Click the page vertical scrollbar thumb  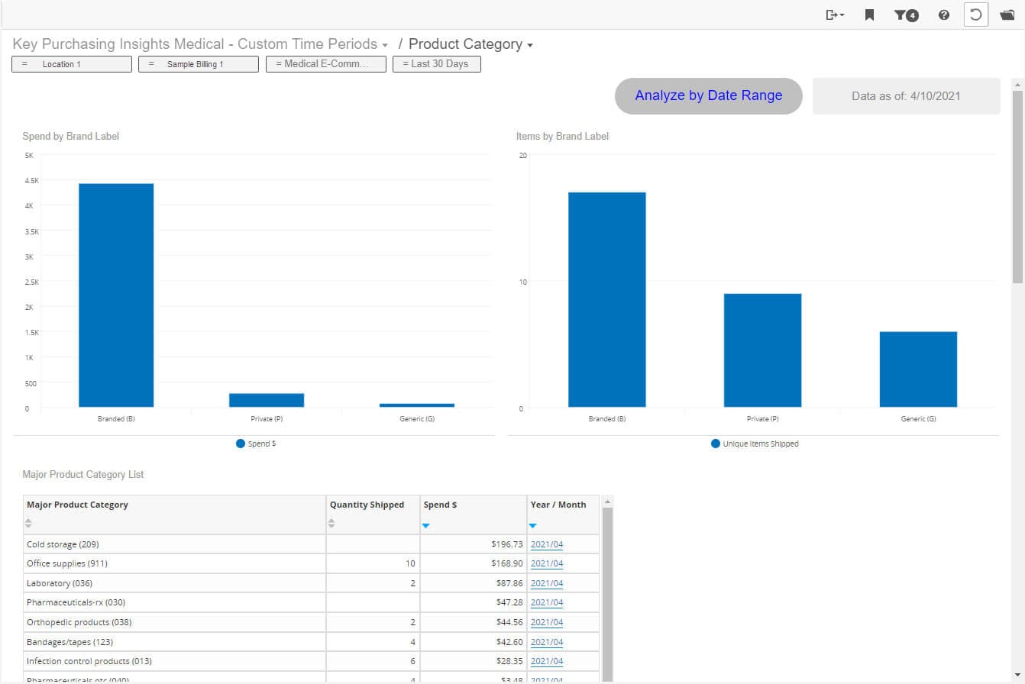pos(1017,183)
